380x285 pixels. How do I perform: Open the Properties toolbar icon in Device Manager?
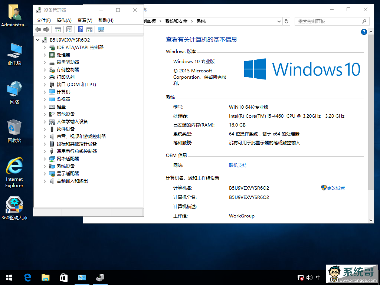(x=69, y=30)
